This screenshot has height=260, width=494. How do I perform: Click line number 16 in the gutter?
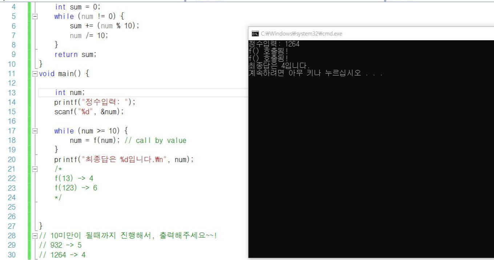click(x=12, y=121)
